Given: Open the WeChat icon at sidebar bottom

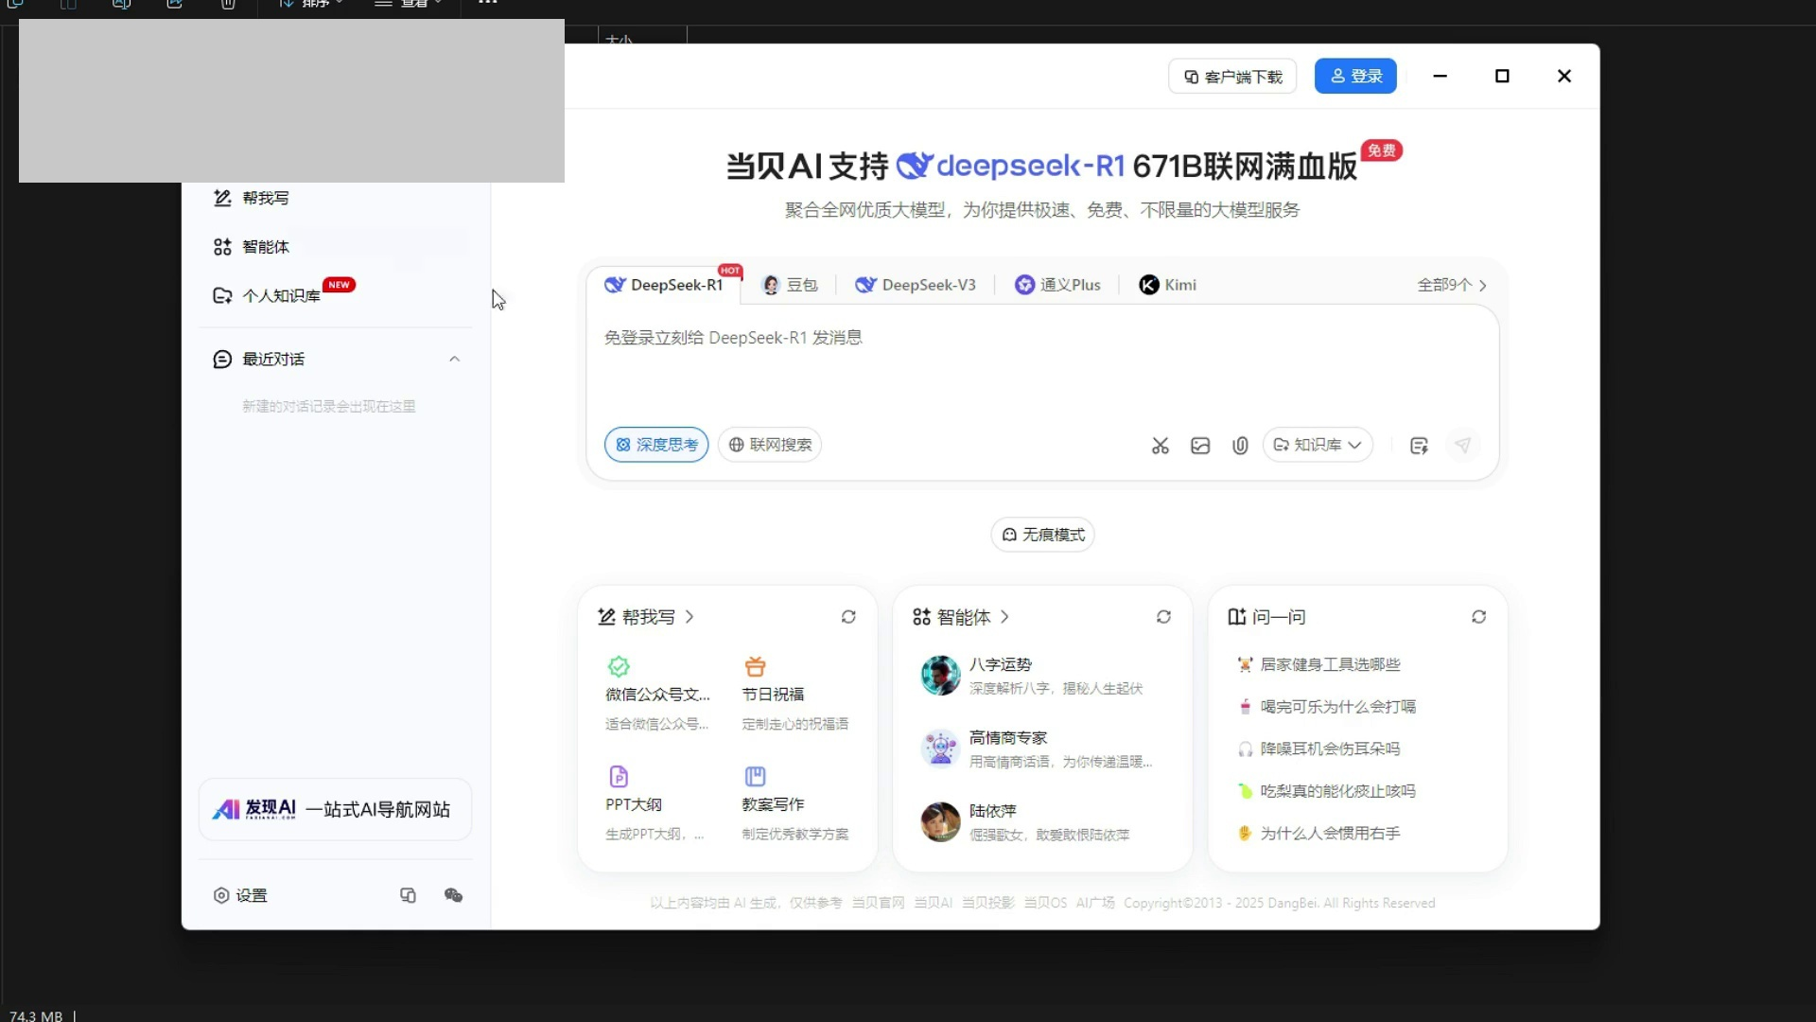Looking at the screenshot, I should click(453, 895).
